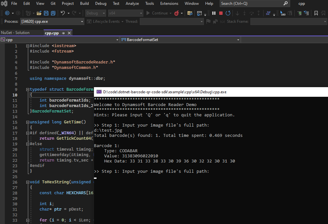
Task: Toggle the bookmark icon in toolbar
Action: click(316, 13)
